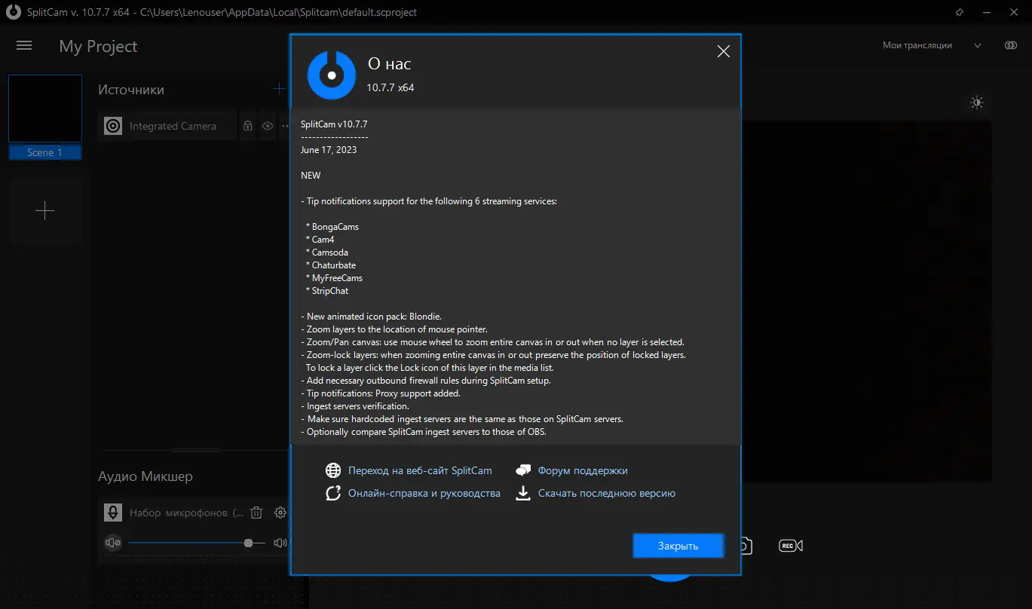This screenshot has height=609, width=1032.
Task: Click the StripChat list entry
Action: [330, 291]
